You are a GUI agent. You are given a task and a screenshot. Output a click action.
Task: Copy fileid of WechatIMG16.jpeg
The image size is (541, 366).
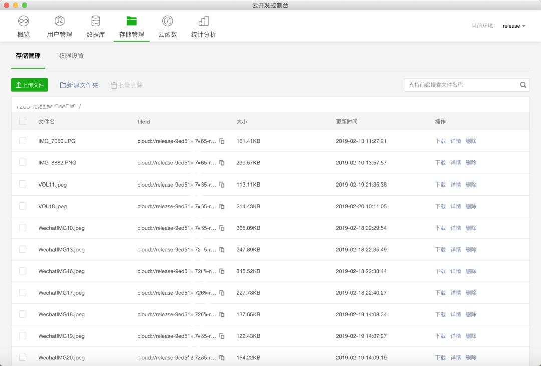tap(222, 271)
